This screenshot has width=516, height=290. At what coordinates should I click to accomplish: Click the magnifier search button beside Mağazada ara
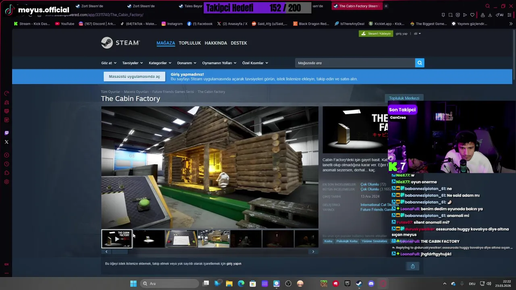point(420,63)
